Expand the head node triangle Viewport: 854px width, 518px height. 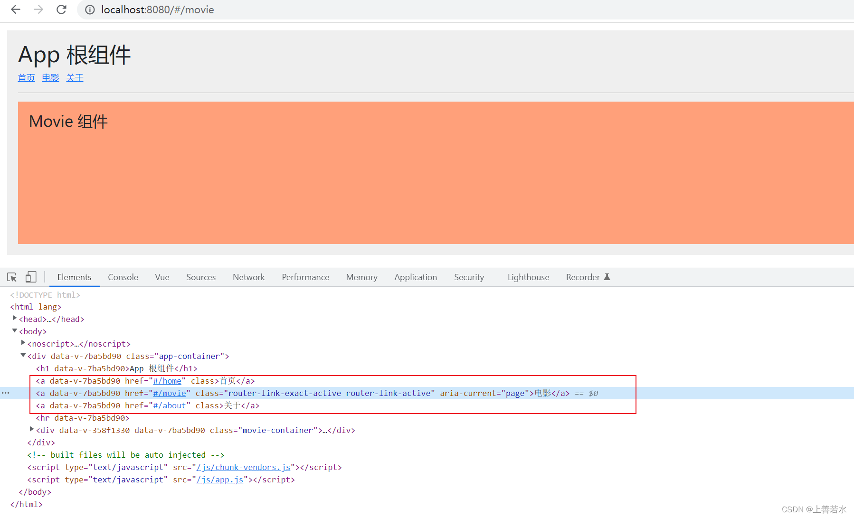(15, 318)
